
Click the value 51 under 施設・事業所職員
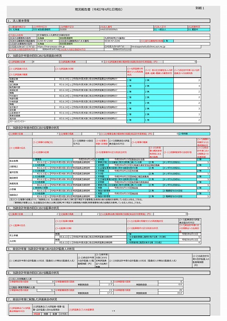click(x=46, y=290)
